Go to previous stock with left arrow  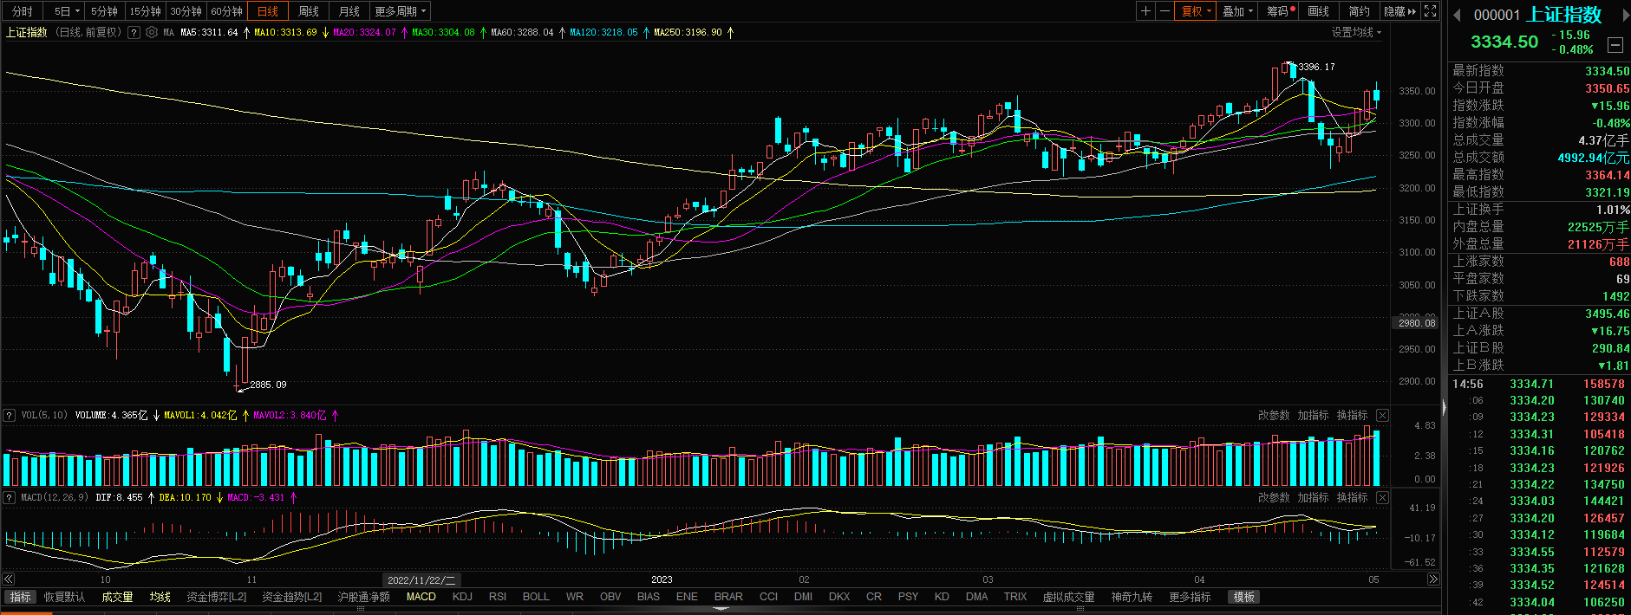(x=1458, y=15)
